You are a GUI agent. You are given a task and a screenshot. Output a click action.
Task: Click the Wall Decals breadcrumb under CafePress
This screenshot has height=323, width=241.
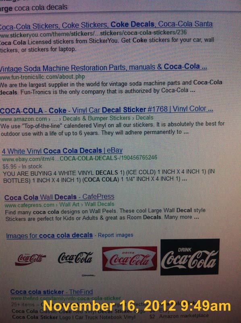[x=99, y=204]
